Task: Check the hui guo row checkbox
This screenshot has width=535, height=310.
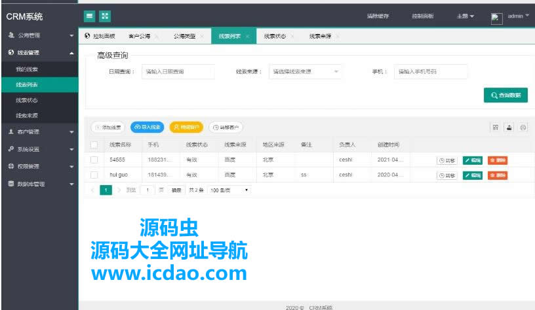Action: 94,175
